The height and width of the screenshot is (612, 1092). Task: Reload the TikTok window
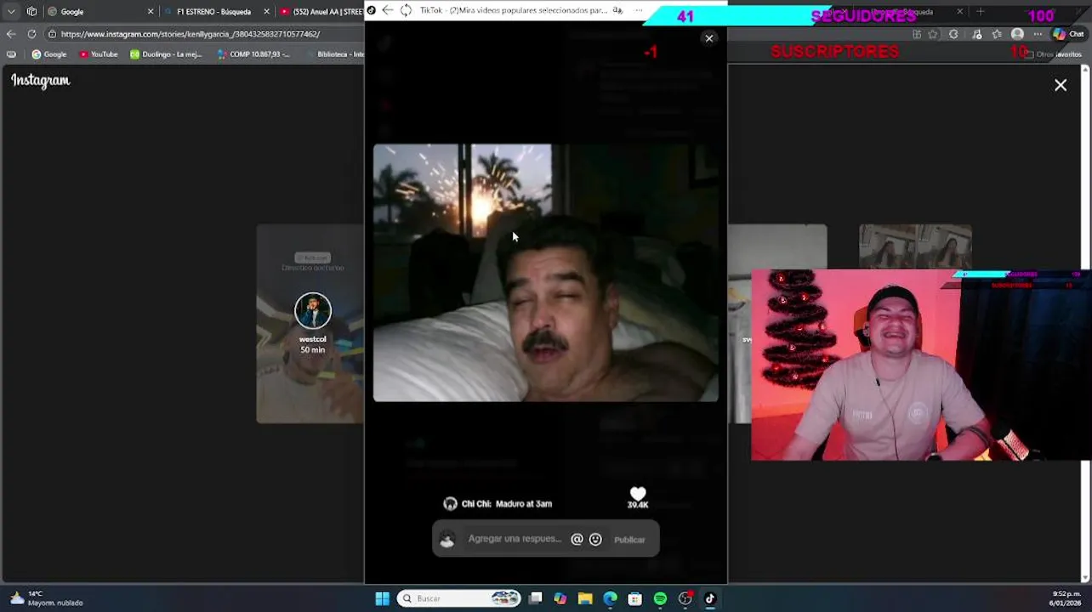406,10
